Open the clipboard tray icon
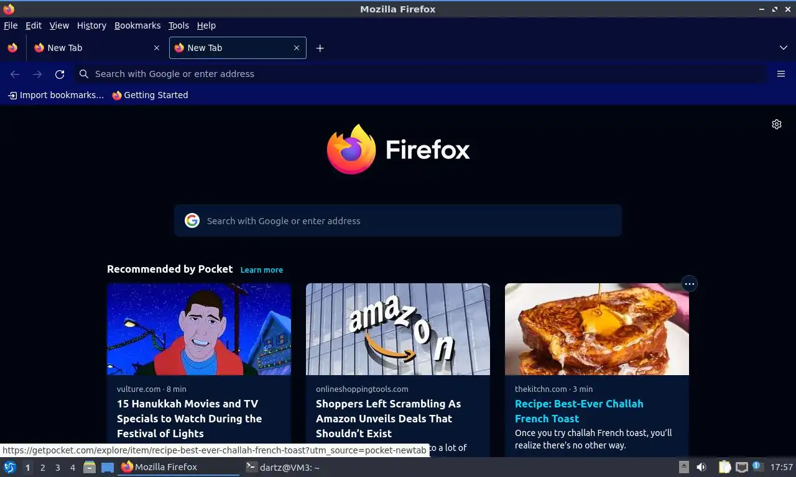796x477 pixels. click(x=724, y=467)
